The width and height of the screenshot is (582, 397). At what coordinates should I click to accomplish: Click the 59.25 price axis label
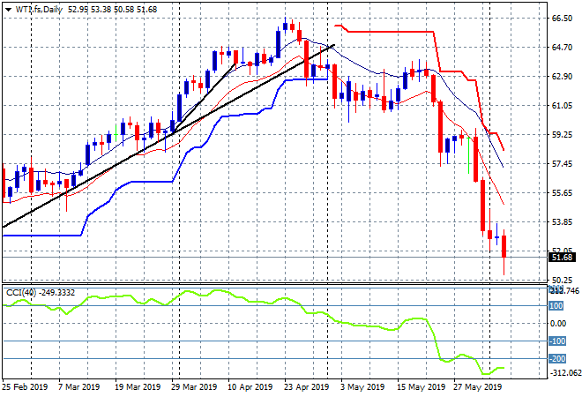coord(562,134)
